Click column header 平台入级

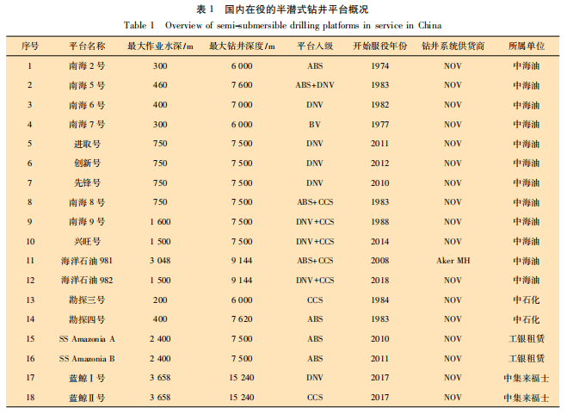tap(315, 46)
